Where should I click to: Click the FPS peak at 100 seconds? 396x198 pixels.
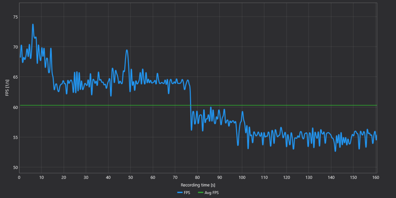coord(242,111)
